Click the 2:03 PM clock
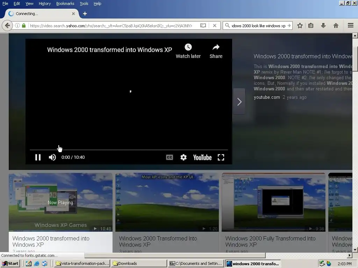Viewport: 358px width, 268px height. (345, 264)
